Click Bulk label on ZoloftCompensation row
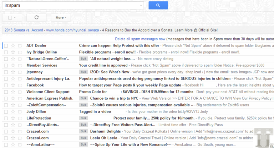Image resolution: width=274 pixels, height=148 pixels. (83, 105)
